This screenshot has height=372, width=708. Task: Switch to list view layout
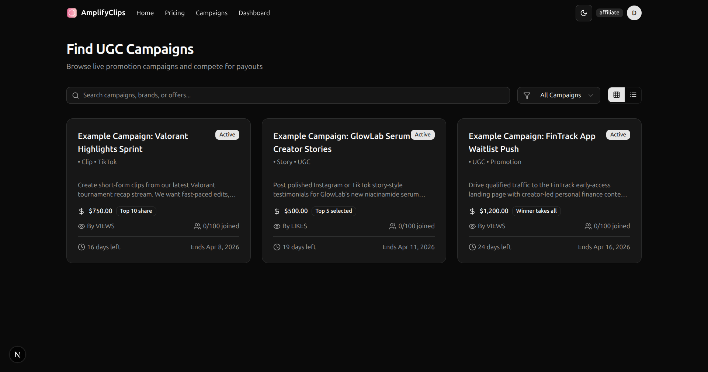(633, 95)
